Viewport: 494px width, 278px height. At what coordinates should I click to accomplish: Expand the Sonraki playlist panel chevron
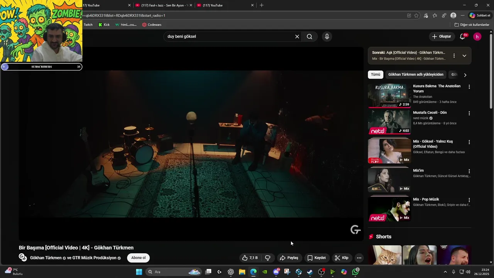[464, 56]
